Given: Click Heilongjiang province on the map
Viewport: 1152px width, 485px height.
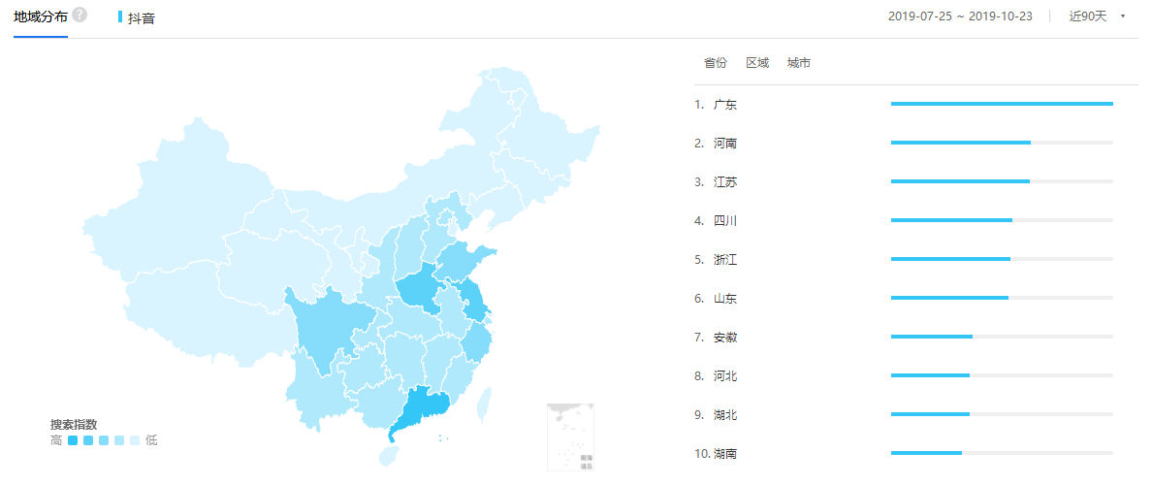Looking at the screenshot, I should pos(544,132).
